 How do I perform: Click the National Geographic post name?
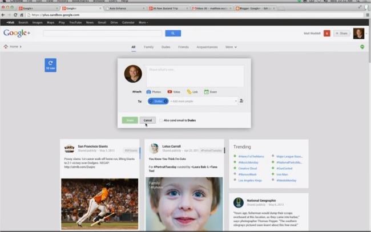pyautogui.click(x=261, y=201)
